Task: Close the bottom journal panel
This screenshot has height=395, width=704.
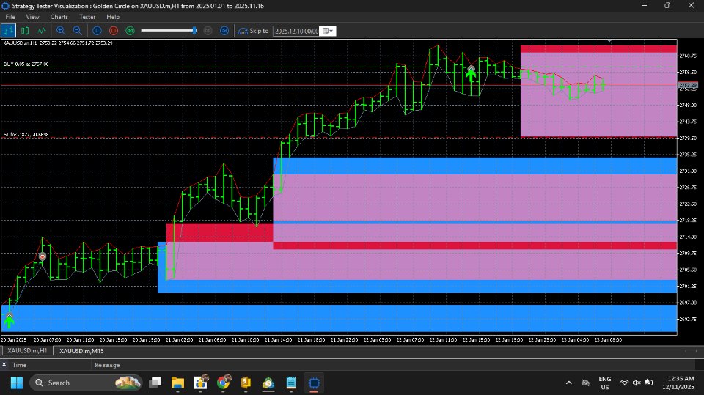Action: tap(4, 365)
